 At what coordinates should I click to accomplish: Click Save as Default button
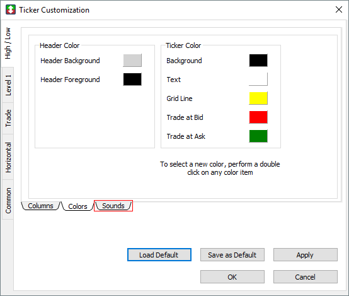pyautogui.click(x=232, y=255)
